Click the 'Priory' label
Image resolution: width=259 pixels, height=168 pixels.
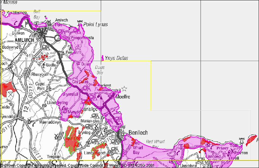(x=222, y=148)
